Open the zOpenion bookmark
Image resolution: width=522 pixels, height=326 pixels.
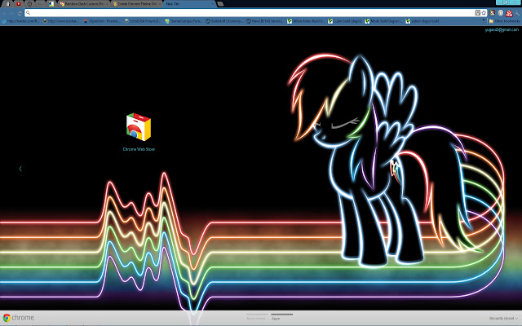pyautogui.click(x=101, y=21)
